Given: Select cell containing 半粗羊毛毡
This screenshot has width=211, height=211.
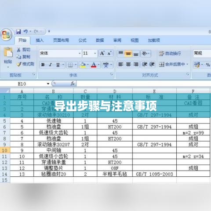Looking at the screenshot, I should pos(115,174).
